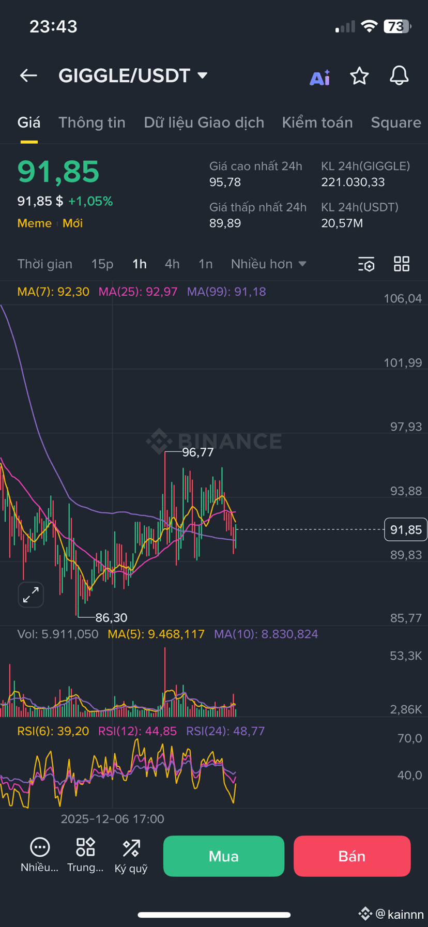
Task: Tap the home indicator bar
Action: (214, 915)
